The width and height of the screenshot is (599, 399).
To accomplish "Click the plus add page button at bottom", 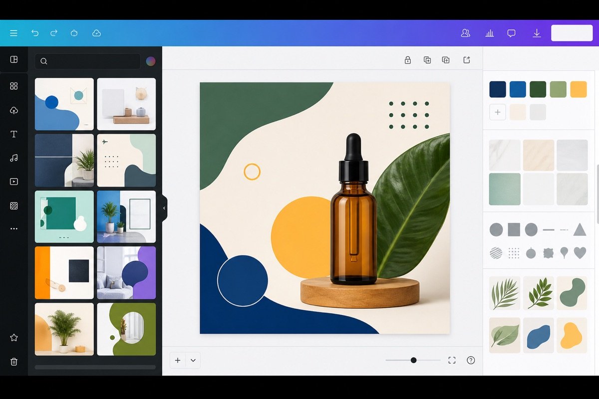I will [x=178, y=360].
